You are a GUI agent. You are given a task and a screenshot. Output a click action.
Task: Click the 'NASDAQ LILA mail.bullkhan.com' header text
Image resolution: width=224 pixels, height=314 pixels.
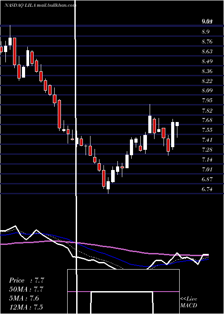[x=40, y=5]
